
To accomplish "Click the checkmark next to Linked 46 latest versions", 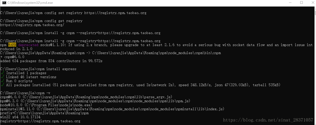I will click(2, 77).
